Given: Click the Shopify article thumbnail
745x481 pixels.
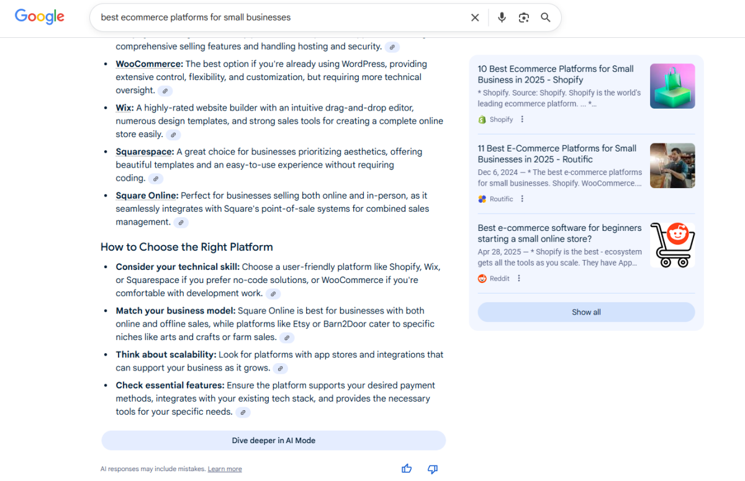Looking at the screenshot, I should pyautogui.click(x=672, y=86).
